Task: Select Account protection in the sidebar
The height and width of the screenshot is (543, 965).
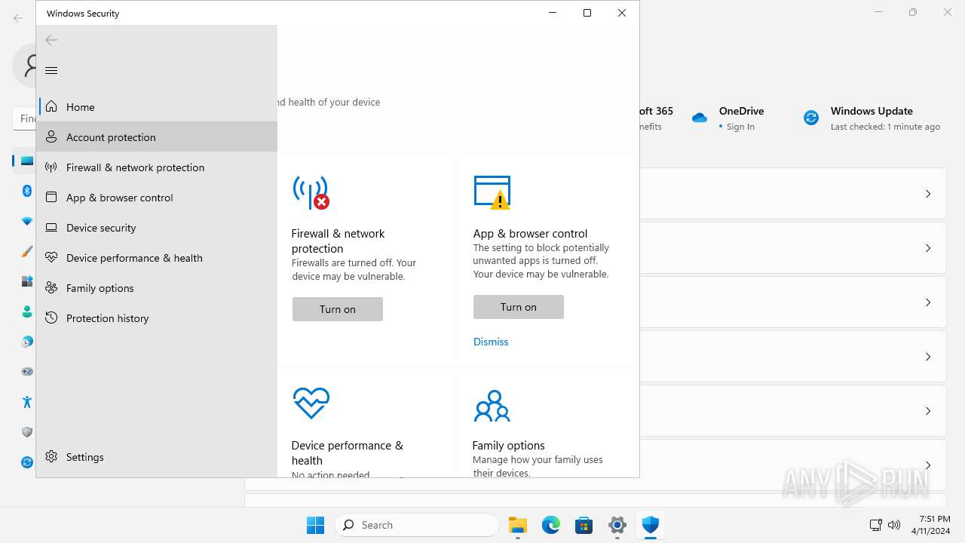Action: (x=157, y=137)
